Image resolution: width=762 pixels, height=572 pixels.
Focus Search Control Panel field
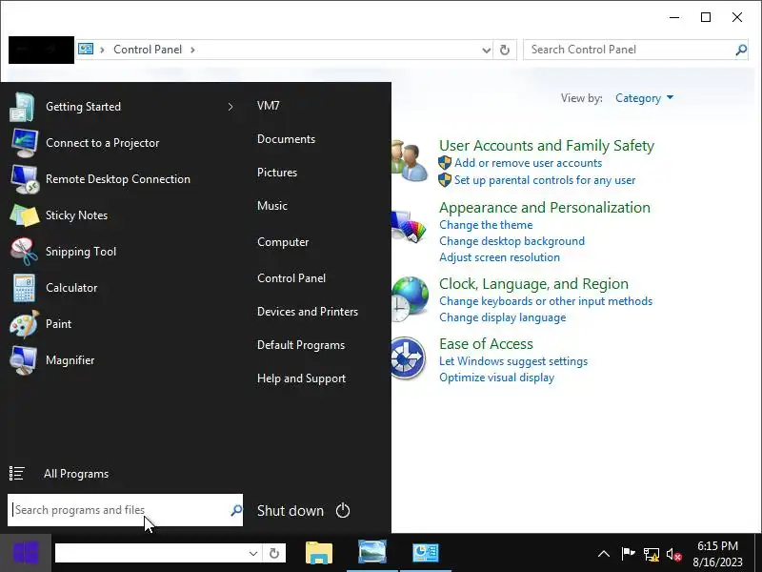click(x=635, y=50)
